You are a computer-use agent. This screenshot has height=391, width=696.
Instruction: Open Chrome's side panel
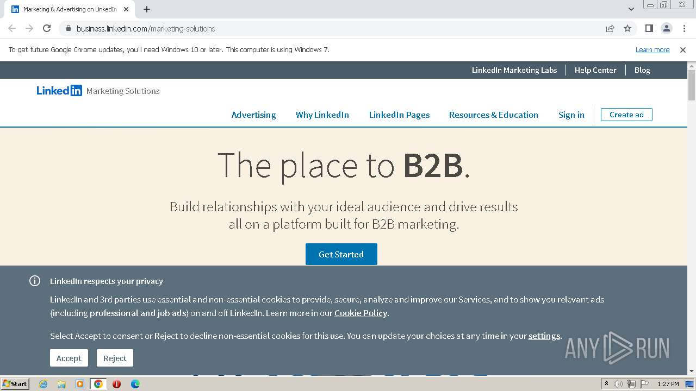pyautogui.click(x=649, y=28)
